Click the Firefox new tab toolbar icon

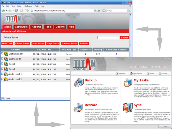(x=27, y=11)
